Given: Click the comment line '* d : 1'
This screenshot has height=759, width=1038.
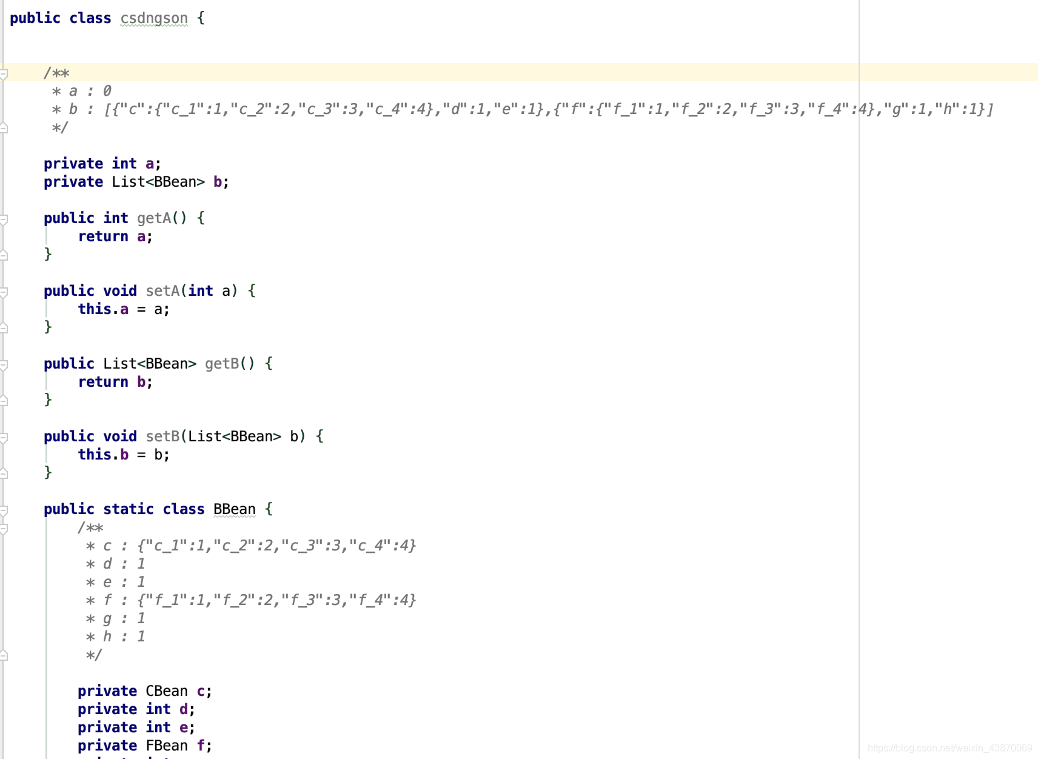Looking at the screenshot, I should pyautogui.click(x=115, y=564).
